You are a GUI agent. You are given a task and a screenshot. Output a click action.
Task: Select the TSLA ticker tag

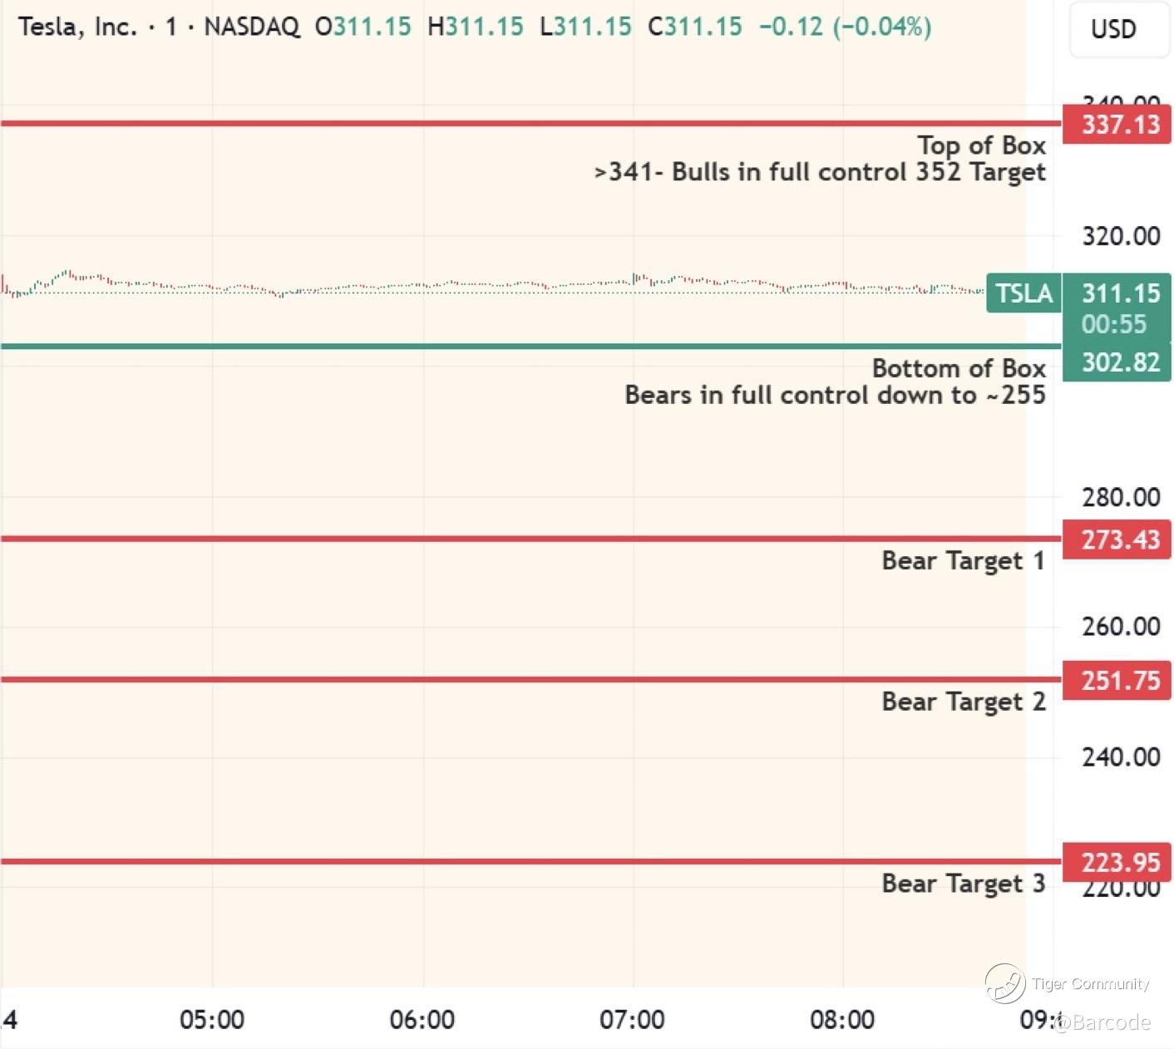(x=1024, y=293)
